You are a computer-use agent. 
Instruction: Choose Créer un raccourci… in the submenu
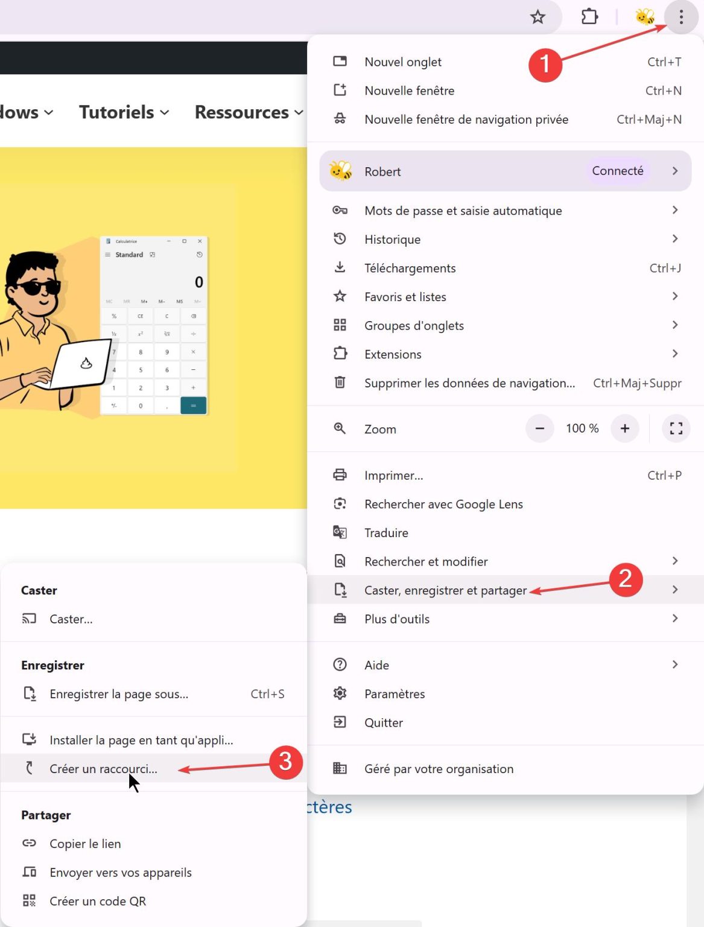(103, 769)
